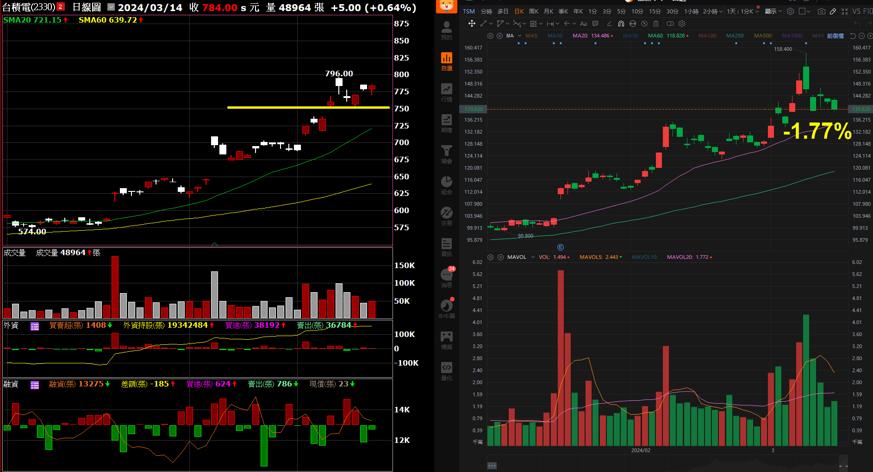This screenshot has width=873, height=472.
Task: Click the TSM ticker label
Action: click(x=469, y=12)
